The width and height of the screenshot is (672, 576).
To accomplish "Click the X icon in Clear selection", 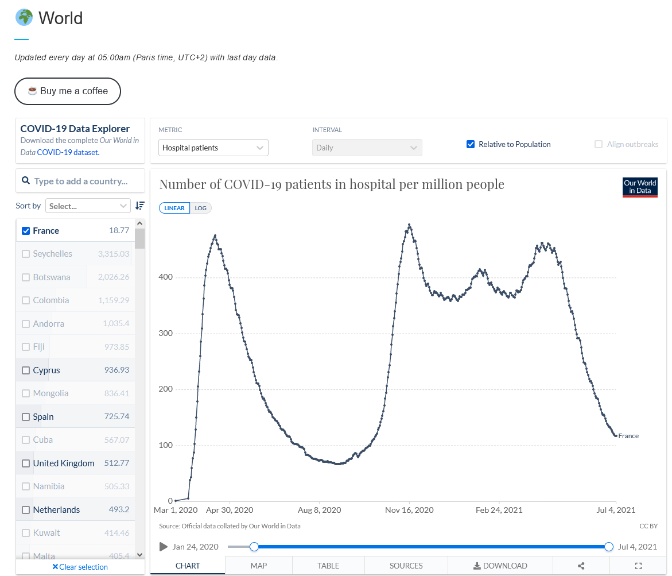I will [x=55, y=567].
